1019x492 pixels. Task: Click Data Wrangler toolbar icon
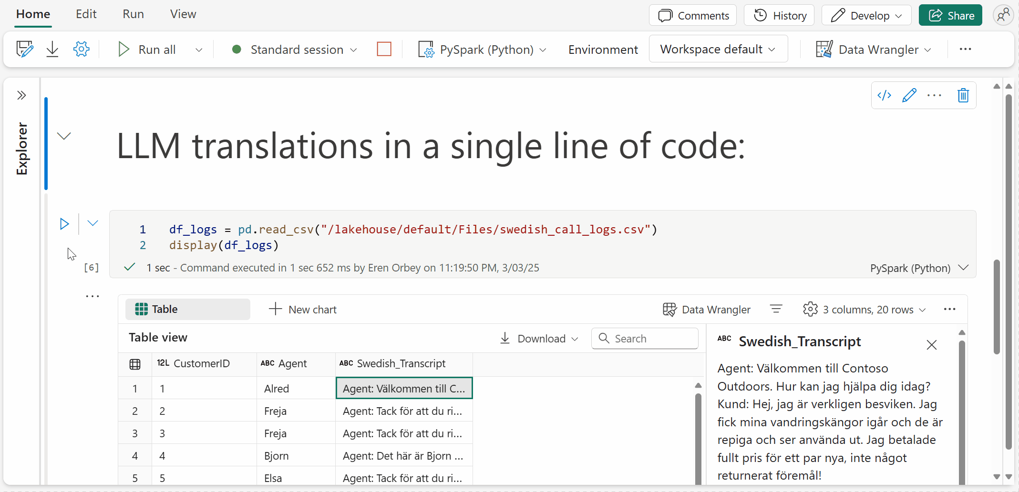(x=824, y=49)
